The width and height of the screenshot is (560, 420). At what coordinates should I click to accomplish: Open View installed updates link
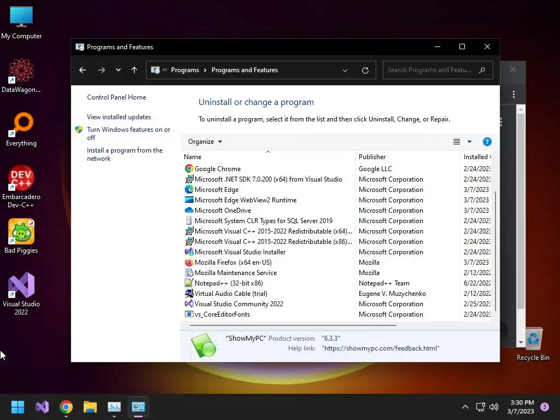[119, 117]
